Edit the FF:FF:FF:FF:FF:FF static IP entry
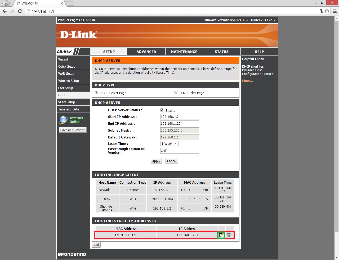This screenshot has height=260, width=339. (x=221, y=235)
